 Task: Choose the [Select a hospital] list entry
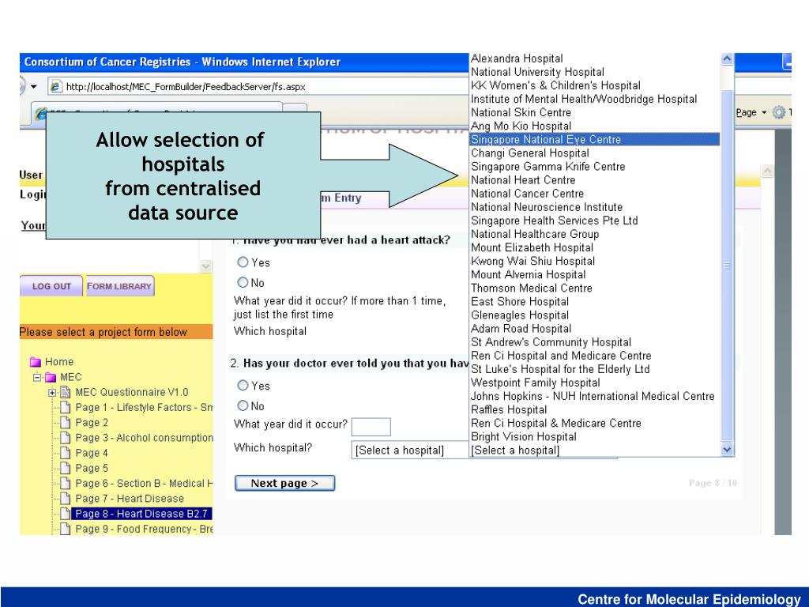(515, 450)
